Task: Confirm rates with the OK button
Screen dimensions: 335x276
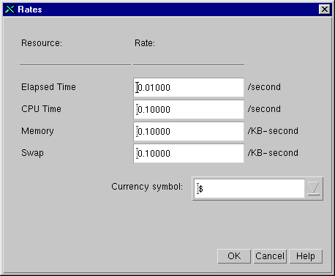Action: pos(234,256)
